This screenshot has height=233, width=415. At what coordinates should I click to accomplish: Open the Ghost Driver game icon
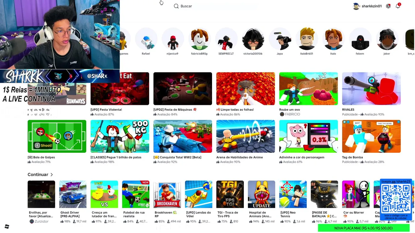pyautogui.click(x=73, y=194)
